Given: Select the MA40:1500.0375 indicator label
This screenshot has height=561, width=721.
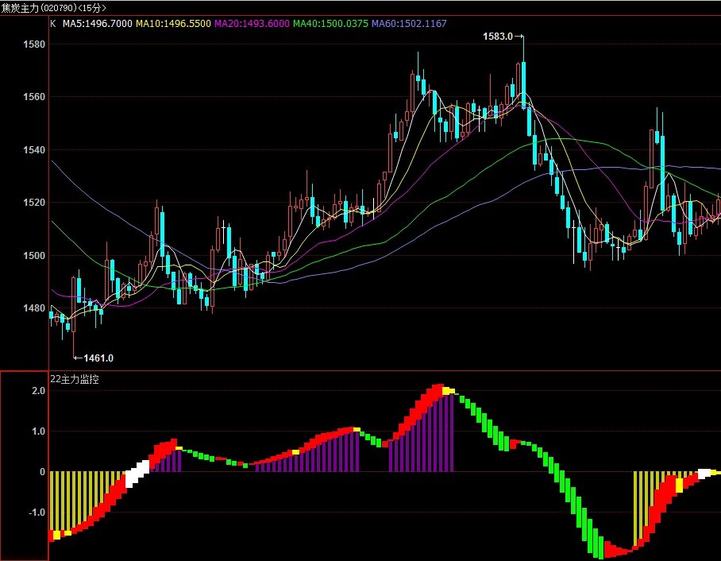Looking at the screenshot, I should point(330,24).
